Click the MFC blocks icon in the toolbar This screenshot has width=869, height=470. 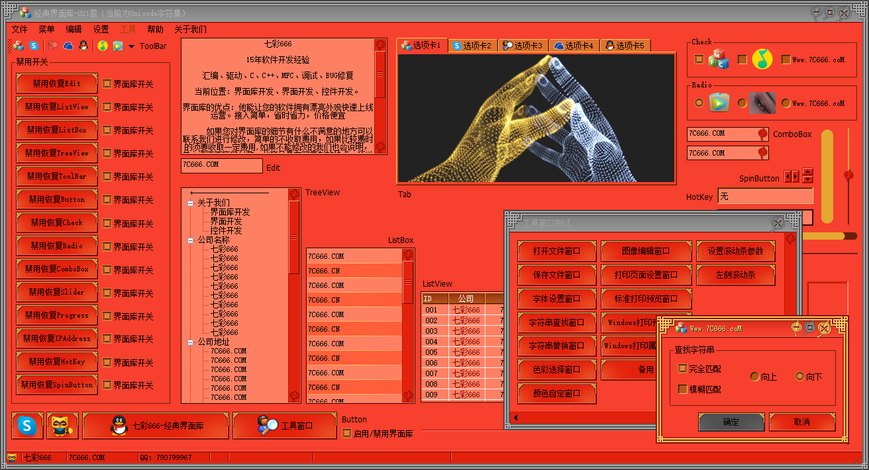click(19, 46)
